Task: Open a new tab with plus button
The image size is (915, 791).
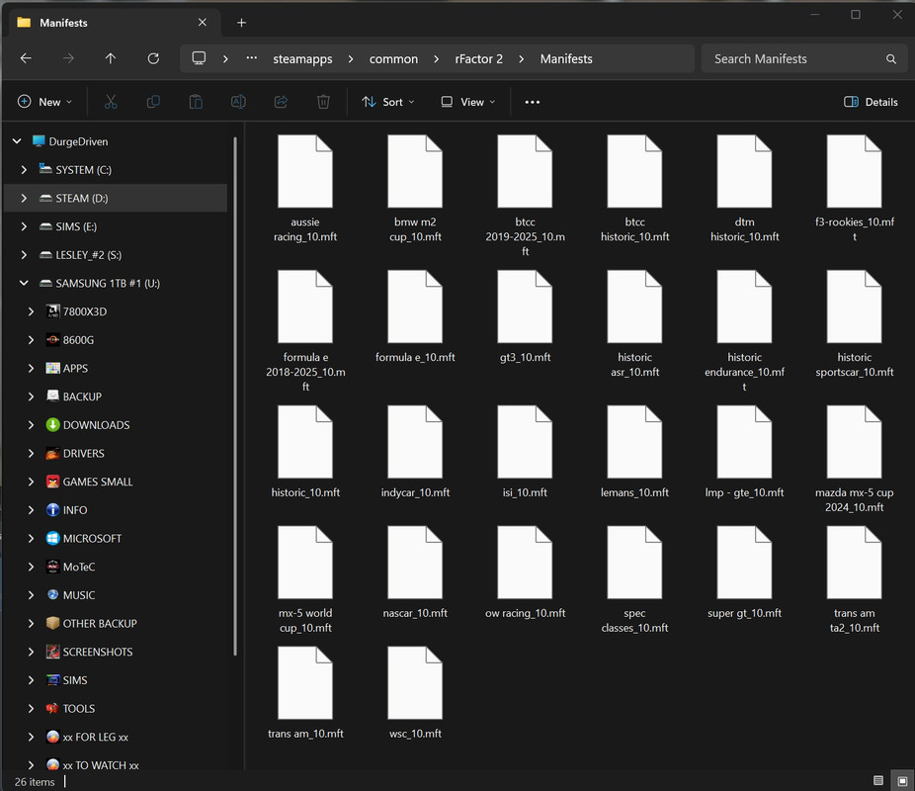Action: pos(241,23)
